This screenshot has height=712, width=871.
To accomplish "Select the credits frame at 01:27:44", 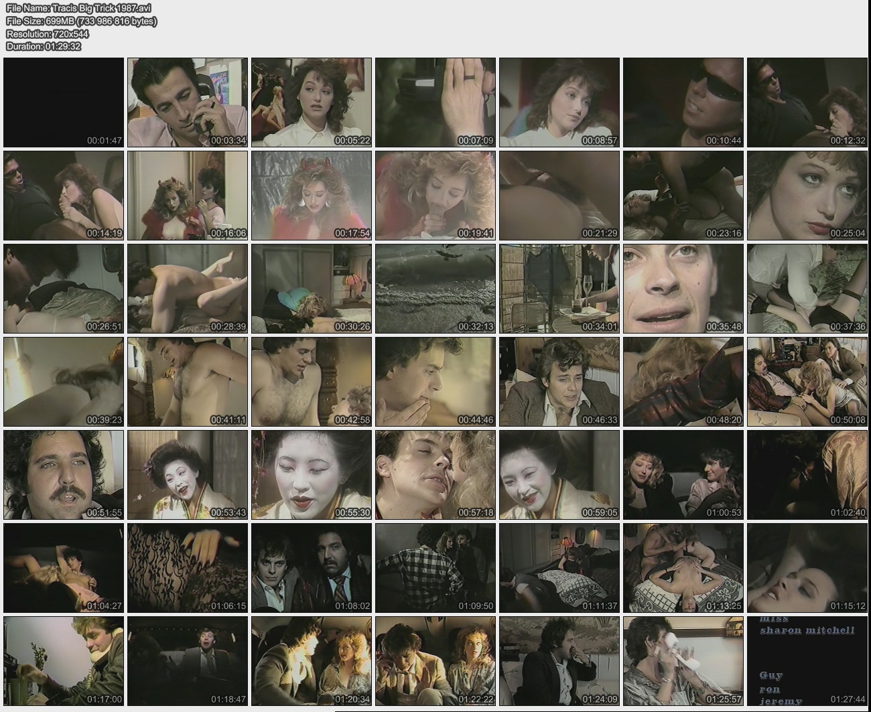I will click(x=807, y=660).
